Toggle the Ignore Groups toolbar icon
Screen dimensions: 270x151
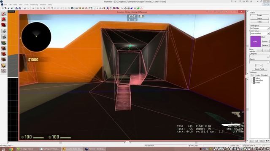(x=44, y=8)
